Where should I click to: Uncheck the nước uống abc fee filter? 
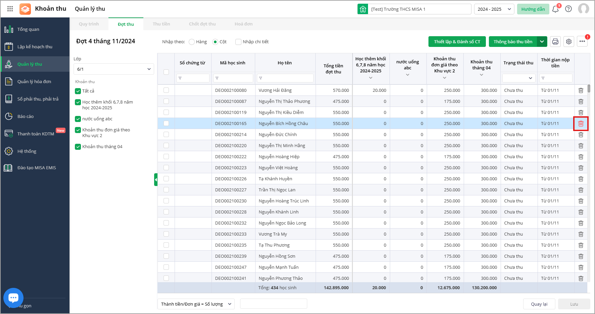[78, 119]
